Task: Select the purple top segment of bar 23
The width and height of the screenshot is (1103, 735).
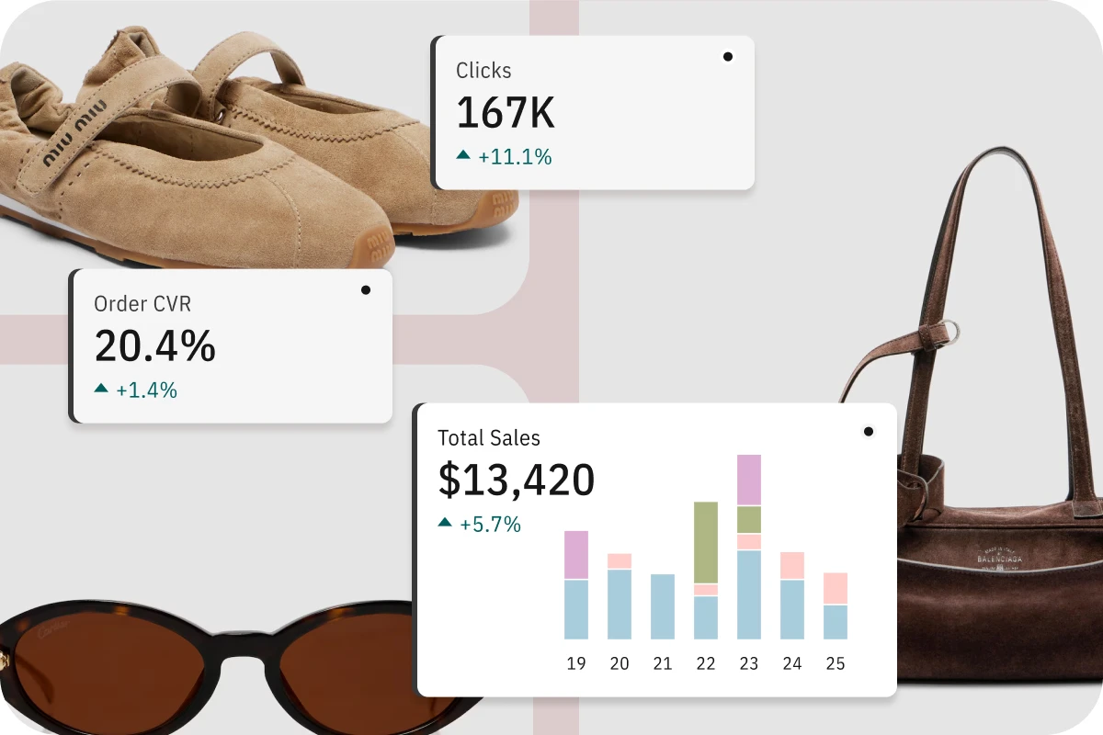Action: click(749, 480)
